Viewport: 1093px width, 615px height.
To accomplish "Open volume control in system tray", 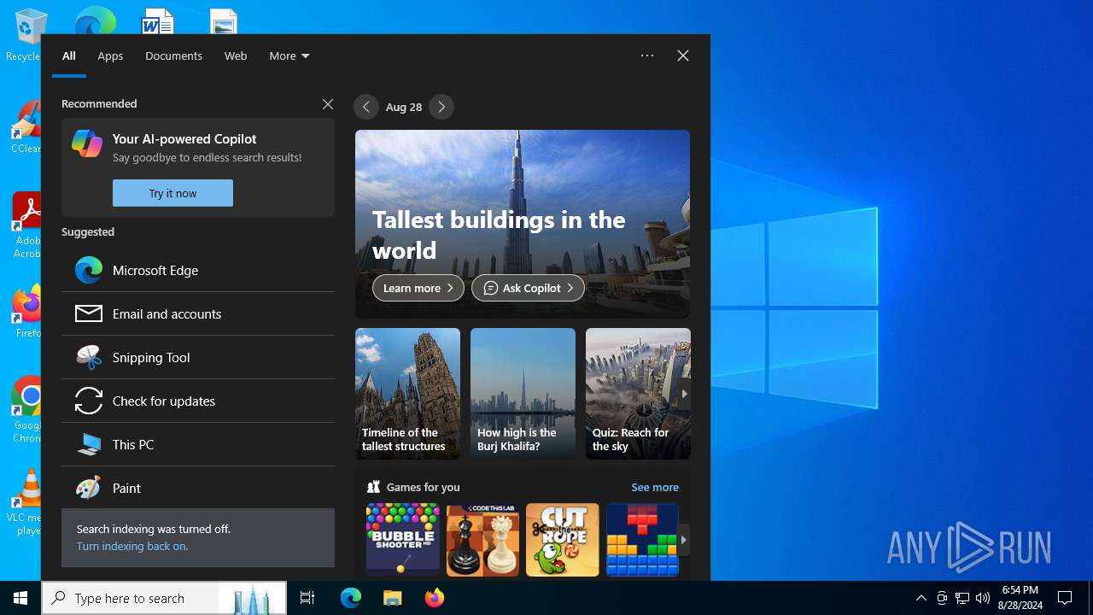I will pos(982,598).
